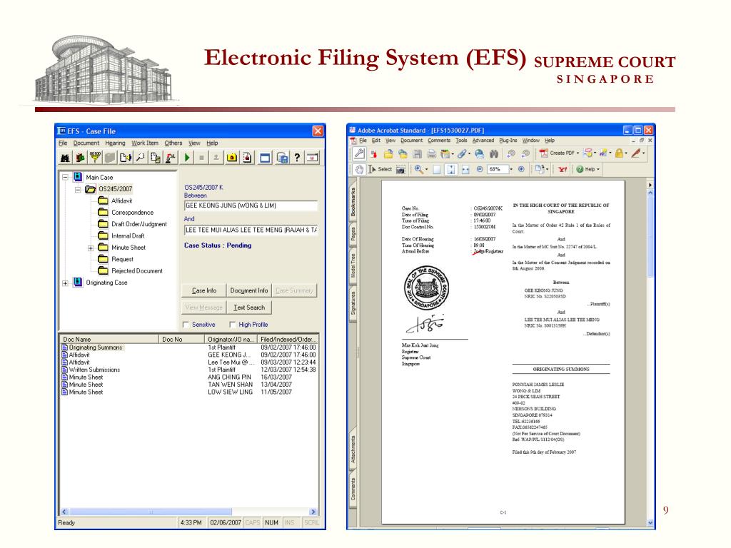
Task: Click the magnifying glass icon in EFS toolbar
Action: tap(140, 158)
